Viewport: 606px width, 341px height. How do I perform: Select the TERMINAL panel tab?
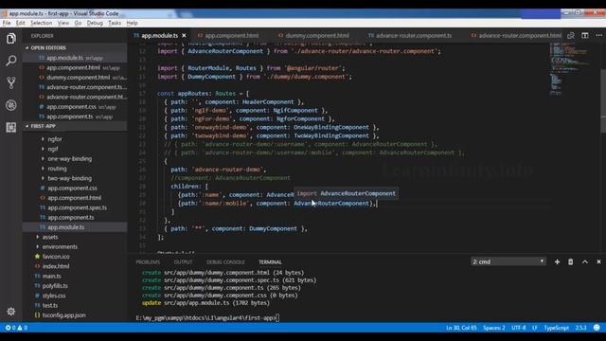270,262
